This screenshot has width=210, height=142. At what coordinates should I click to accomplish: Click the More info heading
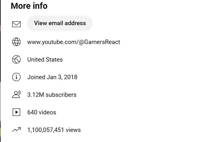tap(29, 6)
